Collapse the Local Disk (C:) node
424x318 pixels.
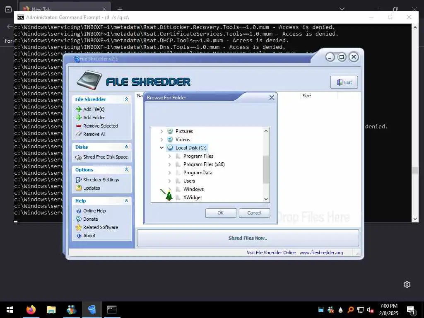pyautogui.click(x=162, y=148)
